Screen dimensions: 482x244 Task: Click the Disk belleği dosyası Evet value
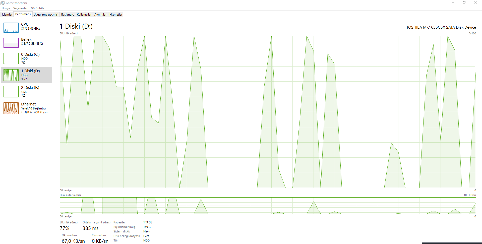(146, 236)
